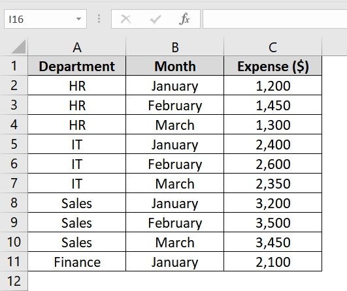Click cell A8 containing Sales
347x291 pixels.
[77, 203]
